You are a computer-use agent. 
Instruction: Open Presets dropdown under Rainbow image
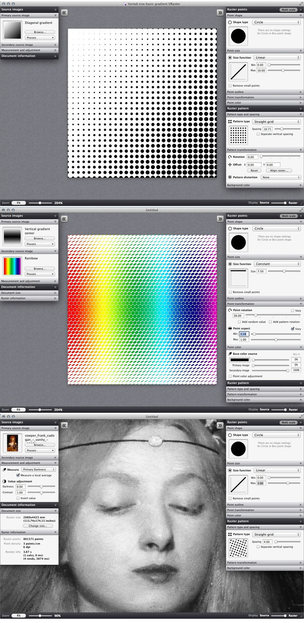pos(40,274)
